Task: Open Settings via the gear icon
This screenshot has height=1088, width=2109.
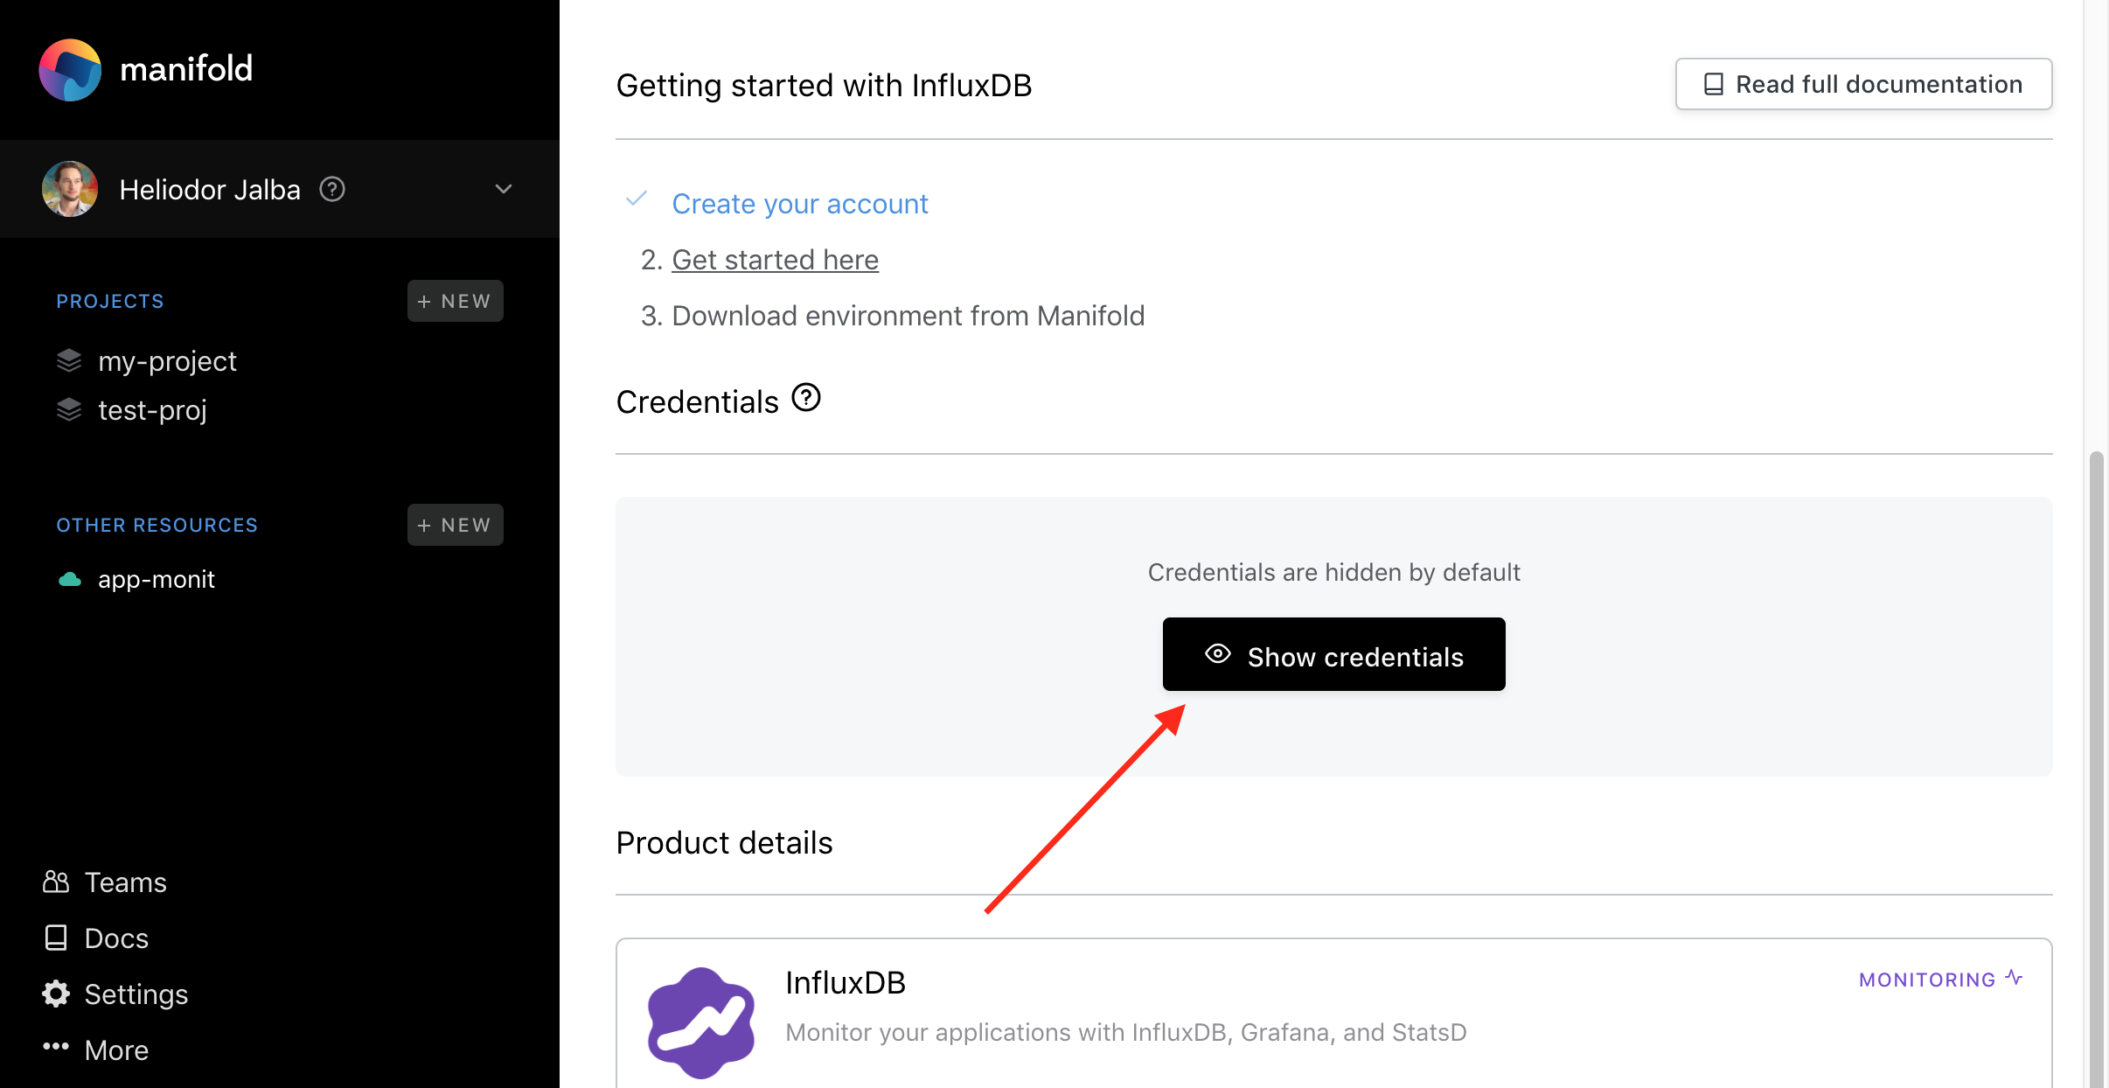Action: coord(56,994)
